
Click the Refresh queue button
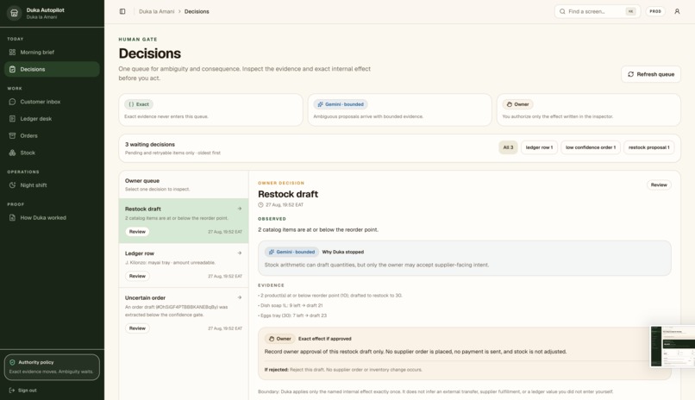point(651,74)
